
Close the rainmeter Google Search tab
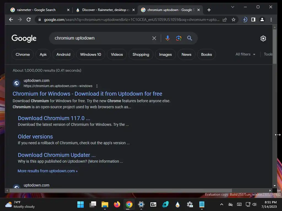pyautogui.click(x=68, y=10)
